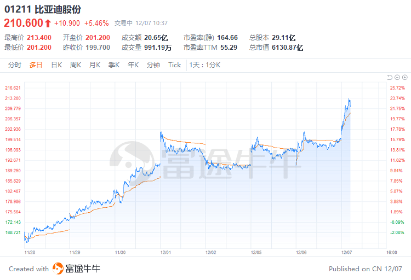Click the -0.09% percentage axis label
This screenshot has height=280, width=411.
pyautogui.click(x=397, y=222)
